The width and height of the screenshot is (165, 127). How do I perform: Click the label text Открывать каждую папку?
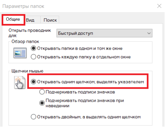click(64, 57)
